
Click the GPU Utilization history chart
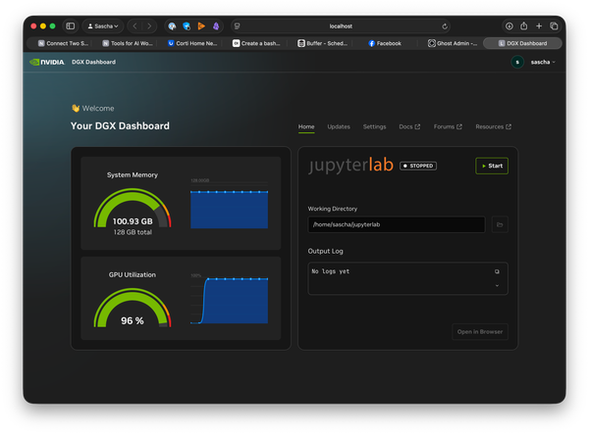[x=229, y=299]
